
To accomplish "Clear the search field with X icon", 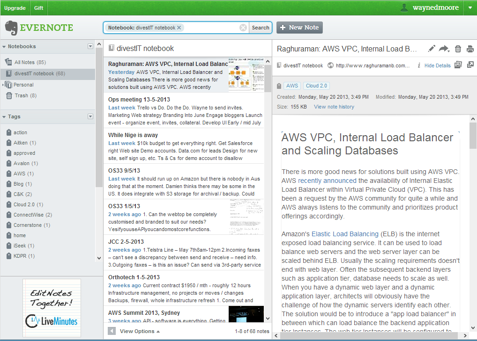I will 243,28.
